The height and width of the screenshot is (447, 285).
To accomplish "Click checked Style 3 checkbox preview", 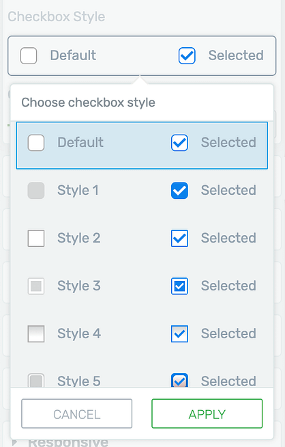I will [x=179, y=286].
